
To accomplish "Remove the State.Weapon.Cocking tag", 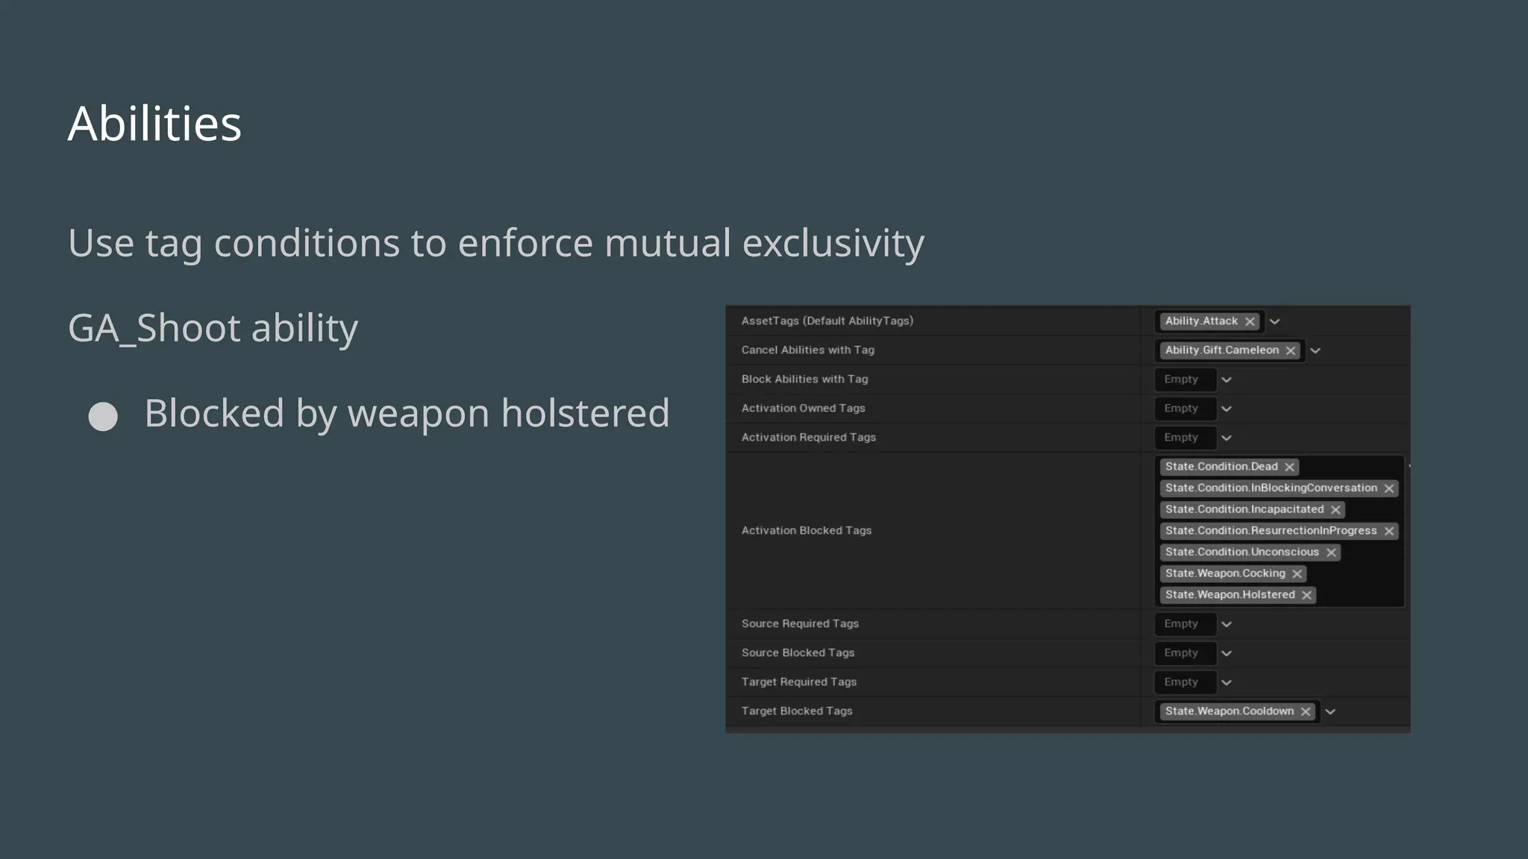I will pos(1297,573).
